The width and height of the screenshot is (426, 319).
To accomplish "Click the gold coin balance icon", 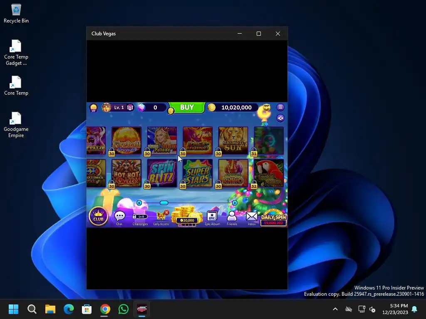I will [x=212, y=108].
